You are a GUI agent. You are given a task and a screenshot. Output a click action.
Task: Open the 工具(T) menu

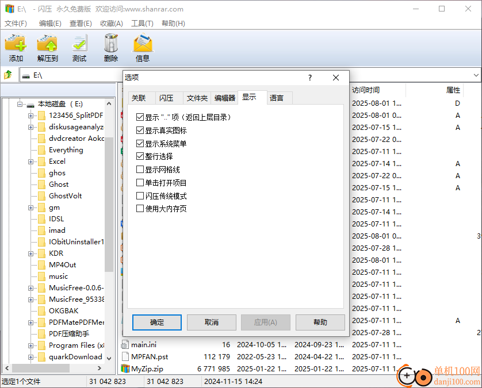(142, 24)
